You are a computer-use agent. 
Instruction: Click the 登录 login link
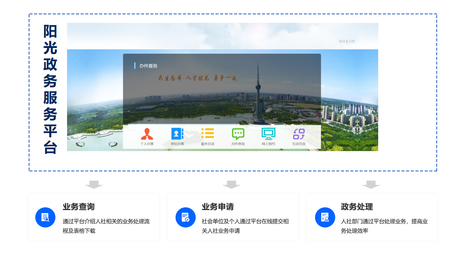(x=342, y=41)
